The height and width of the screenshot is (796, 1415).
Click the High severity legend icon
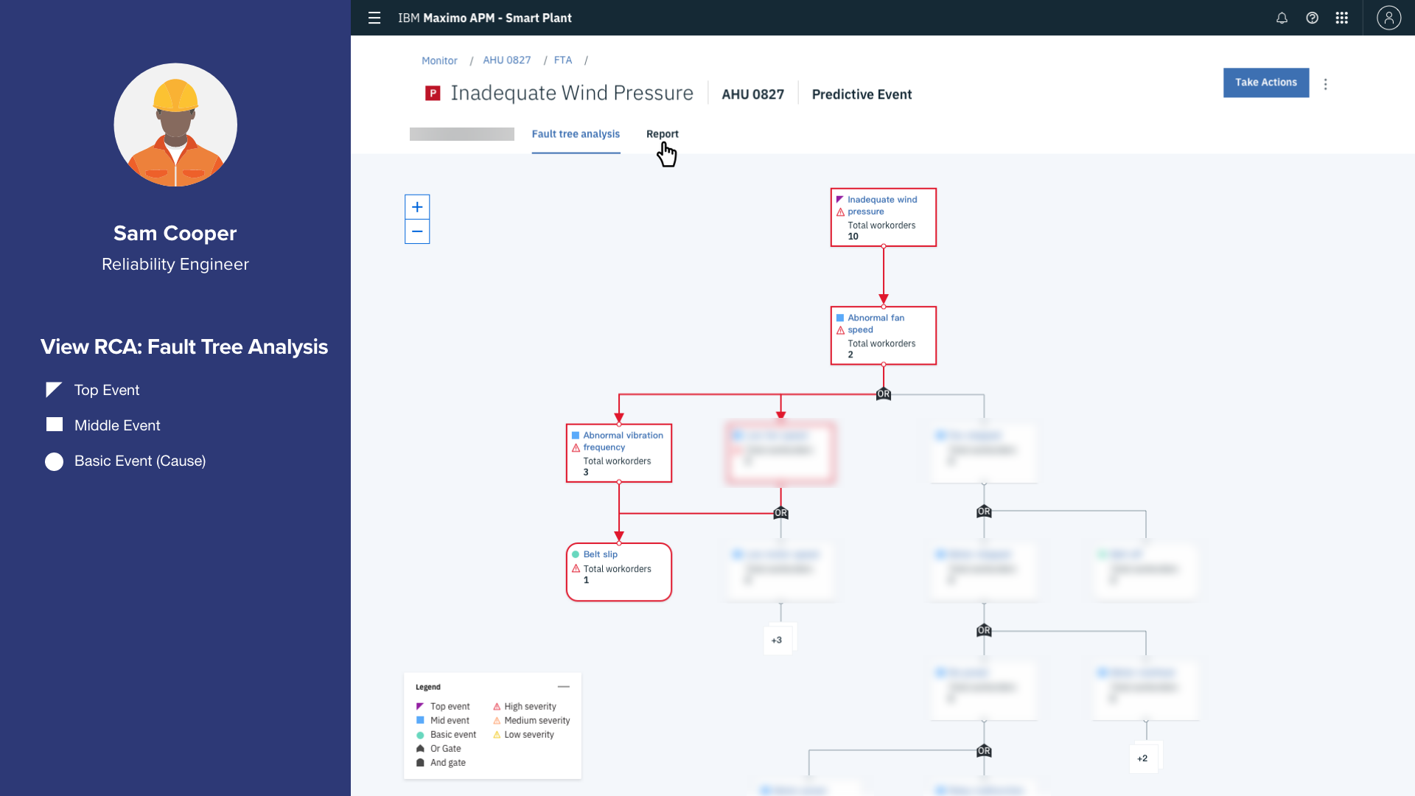[497, 706]
